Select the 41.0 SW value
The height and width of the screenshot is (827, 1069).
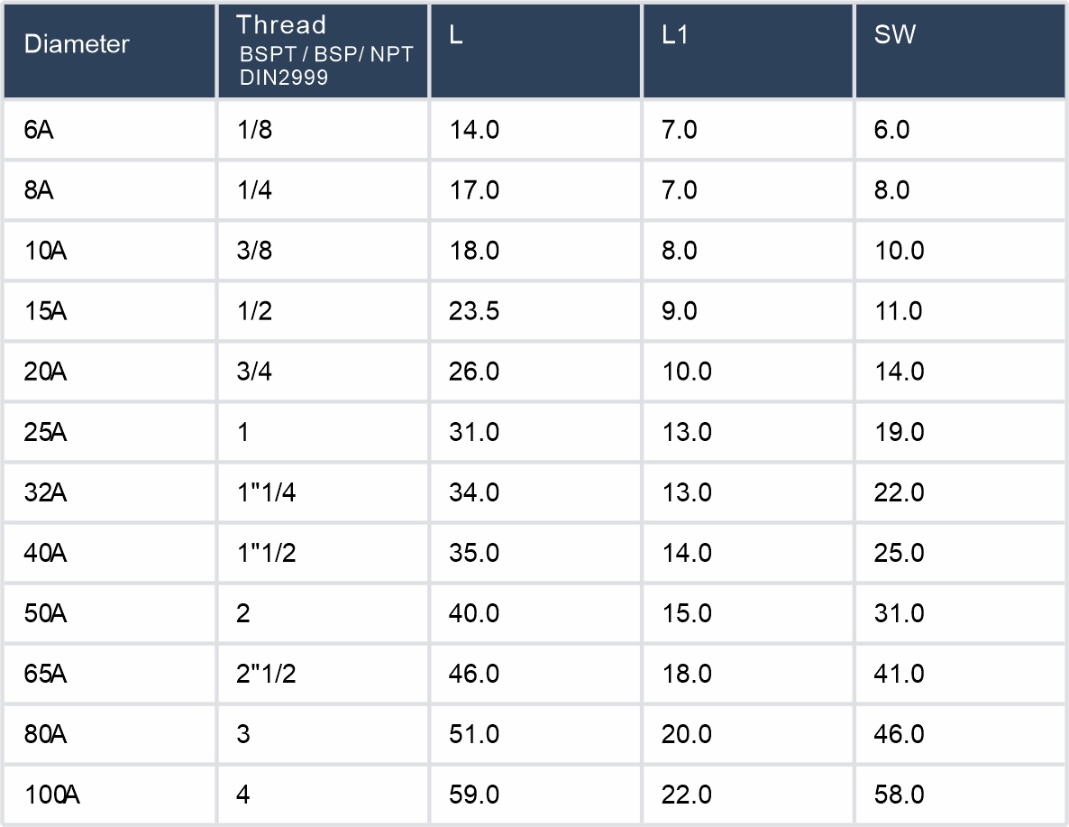point(900,674)
